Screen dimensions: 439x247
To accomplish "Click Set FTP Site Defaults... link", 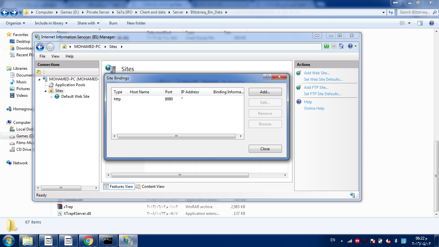I will (x=323, y=94).
